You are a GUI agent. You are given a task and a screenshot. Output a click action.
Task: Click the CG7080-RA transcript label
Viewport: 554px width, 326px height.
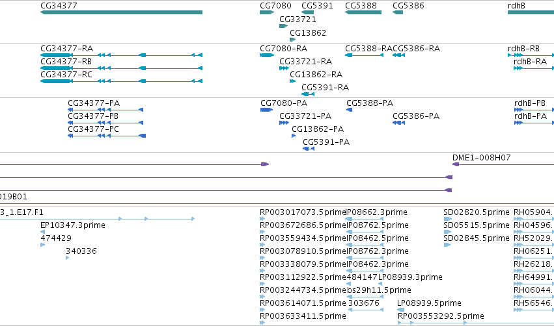click(284, 49)
